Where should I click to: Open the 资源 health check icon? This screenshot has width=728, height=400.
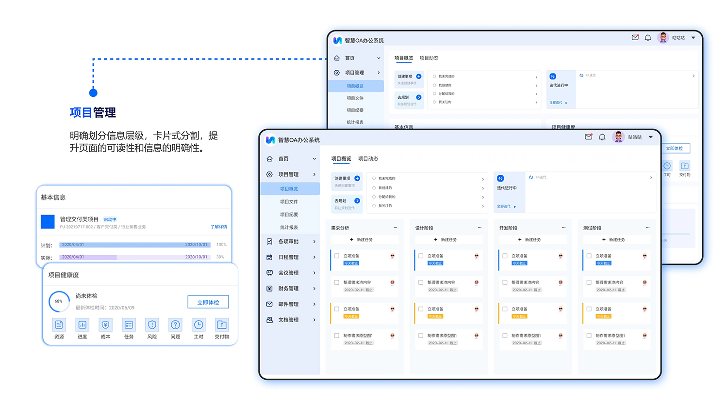(59, 324)
